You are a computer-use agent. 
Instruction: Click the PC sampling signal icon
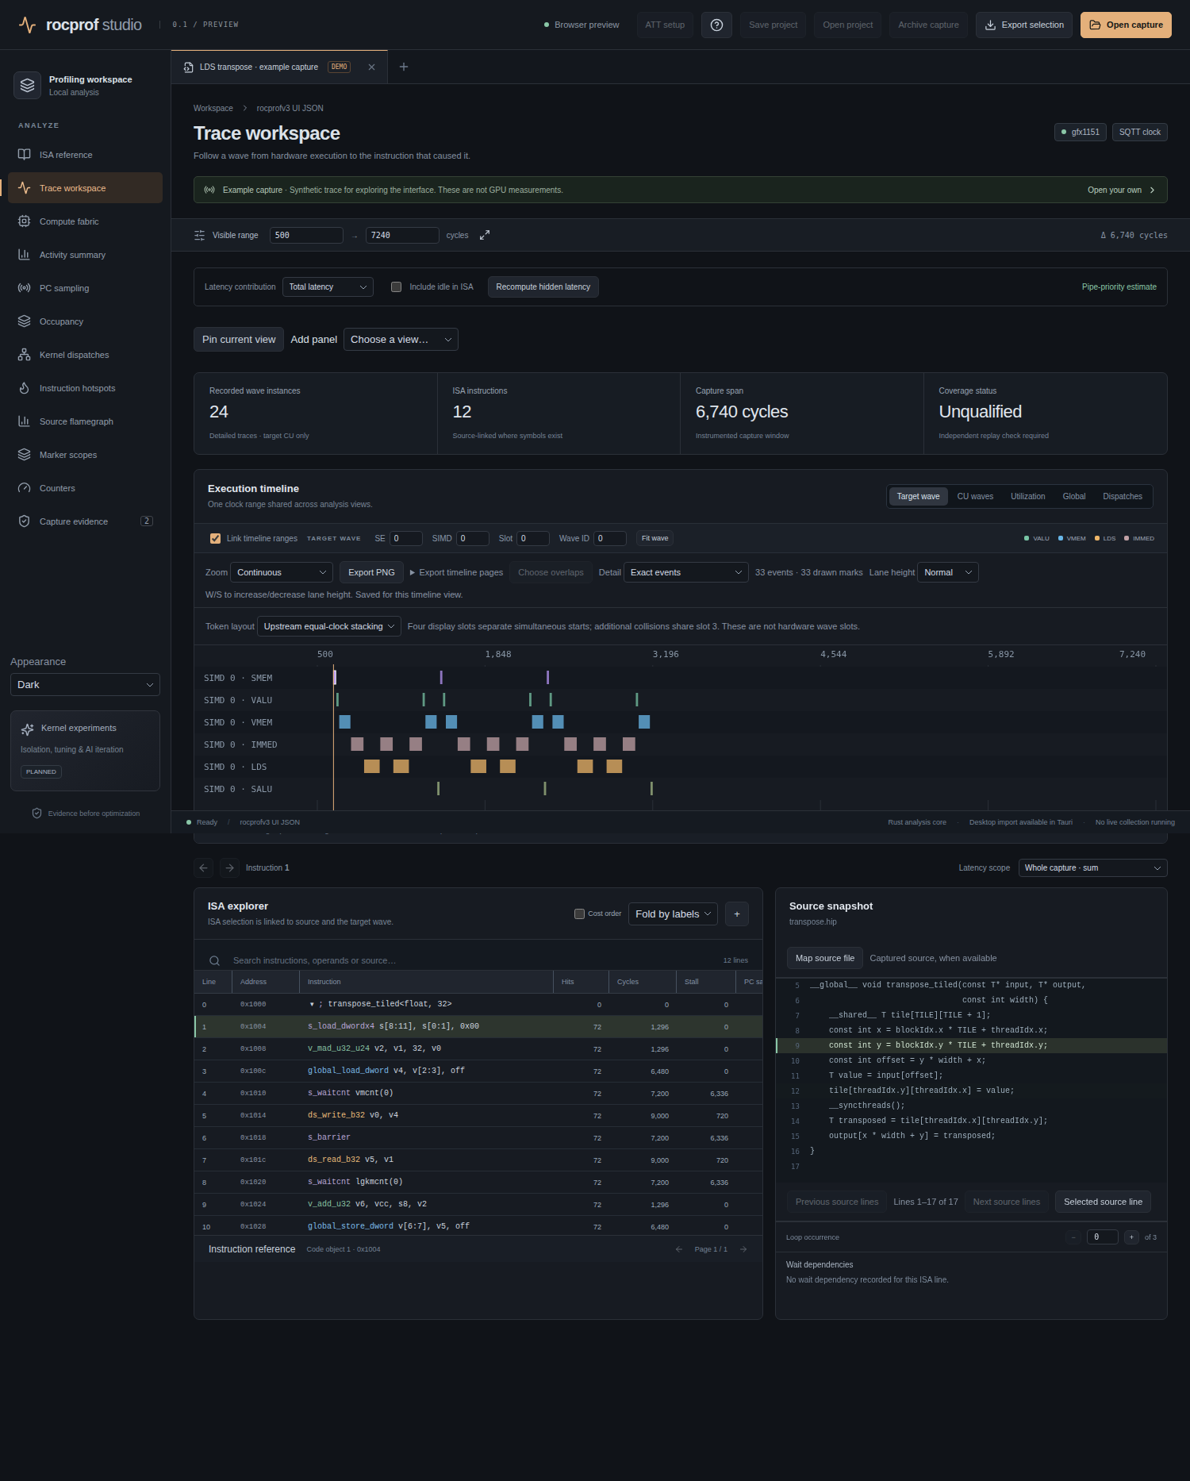click(25, 288)
